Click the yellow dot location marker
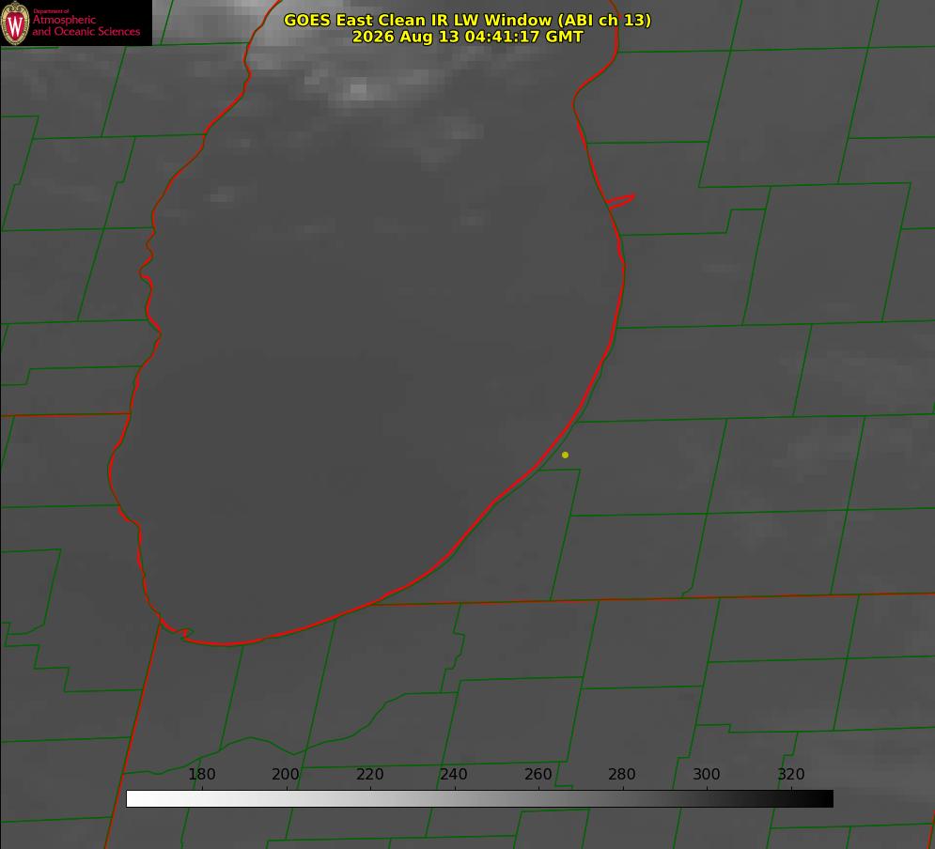This screenshot has height=849, width=935. coord(565,455)
